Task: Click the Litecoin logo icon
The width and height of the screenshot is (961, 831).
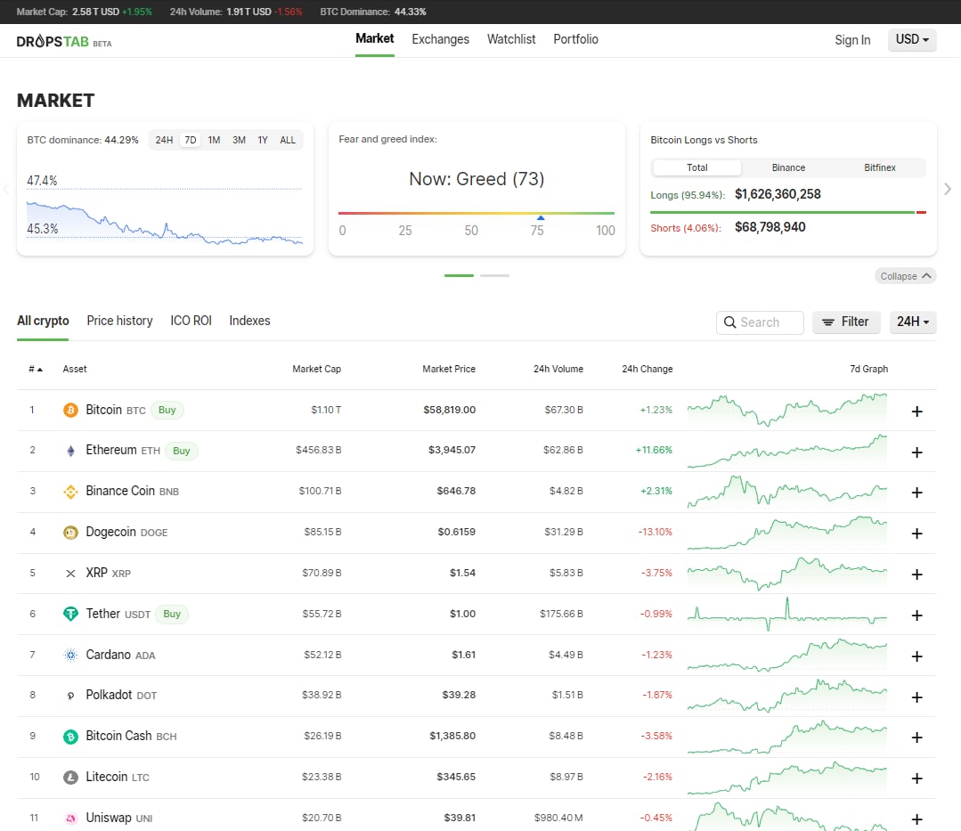Action: pos(70,778)
